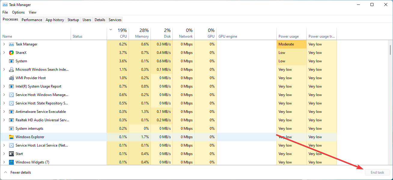
Task: Switch to the Users tab
Action: (x=87, y=20)
